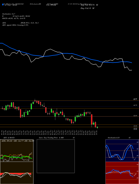Image resolution: width=139 pixels, height=184 pixels.
Task: Click the 'Day Vol: 0 M' text
Action: click(87, 8)
